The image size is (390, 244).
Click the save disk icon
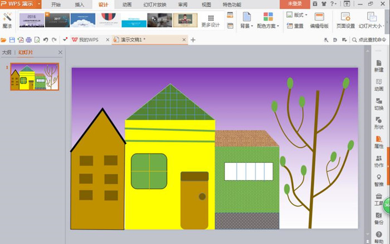[12, 40]
